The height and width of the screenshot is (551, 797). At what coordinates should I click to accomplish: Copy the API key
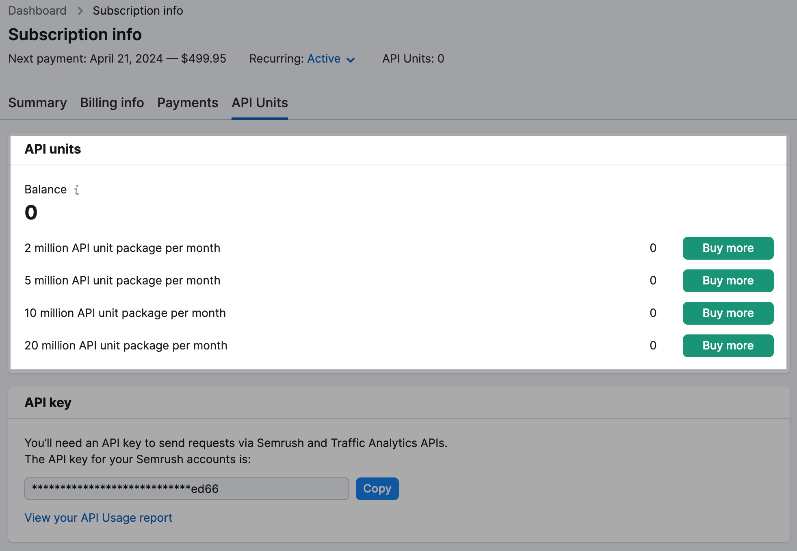377,488
